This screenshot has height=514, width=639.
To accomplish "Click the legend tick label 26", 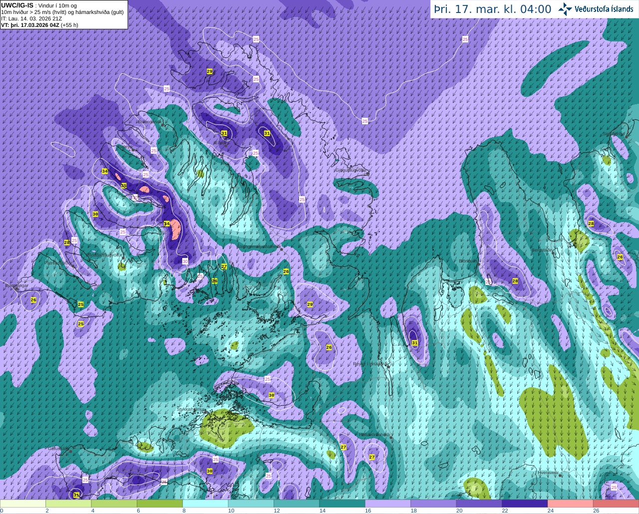I will pos(596,511).
